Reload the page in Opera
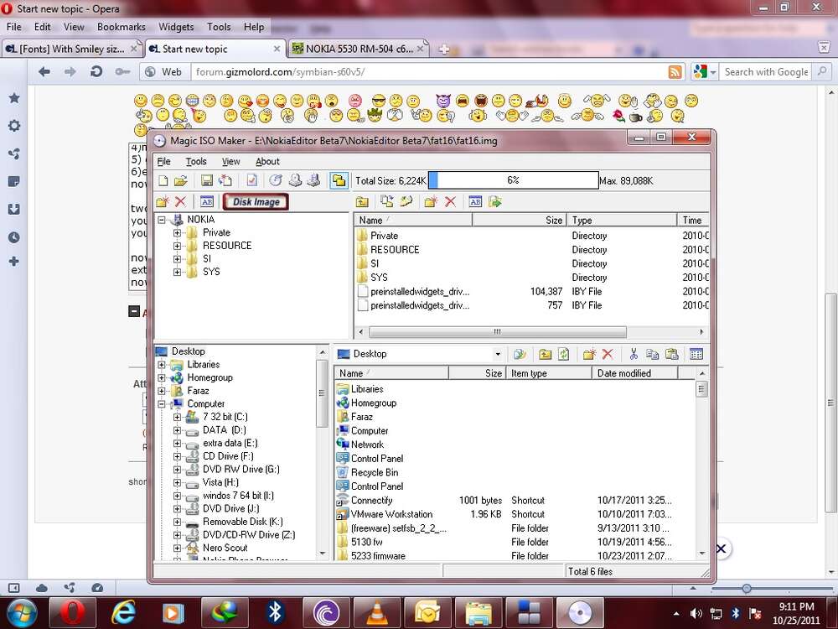Screen dimensions: 838x629 tap(96, 71)
